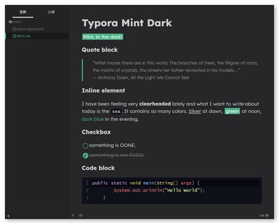Click the 'Quote block' heading
279x224 pixels.
(99, 50)
